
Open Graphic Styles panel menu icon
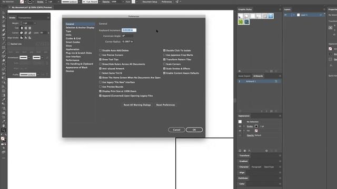coord(280,9)
